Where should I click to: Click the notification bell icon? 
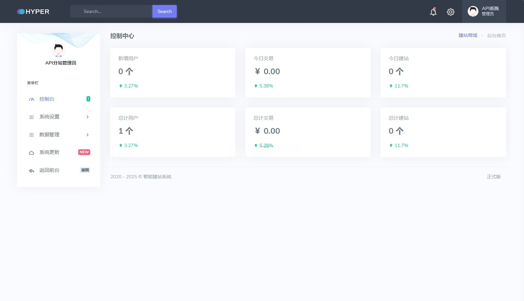(x=433, y=12)
